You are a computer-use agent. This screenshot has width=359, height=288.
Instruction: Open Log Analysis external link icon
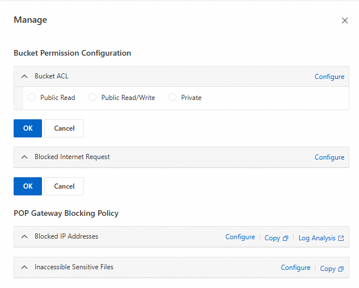[x=341, y=239]
